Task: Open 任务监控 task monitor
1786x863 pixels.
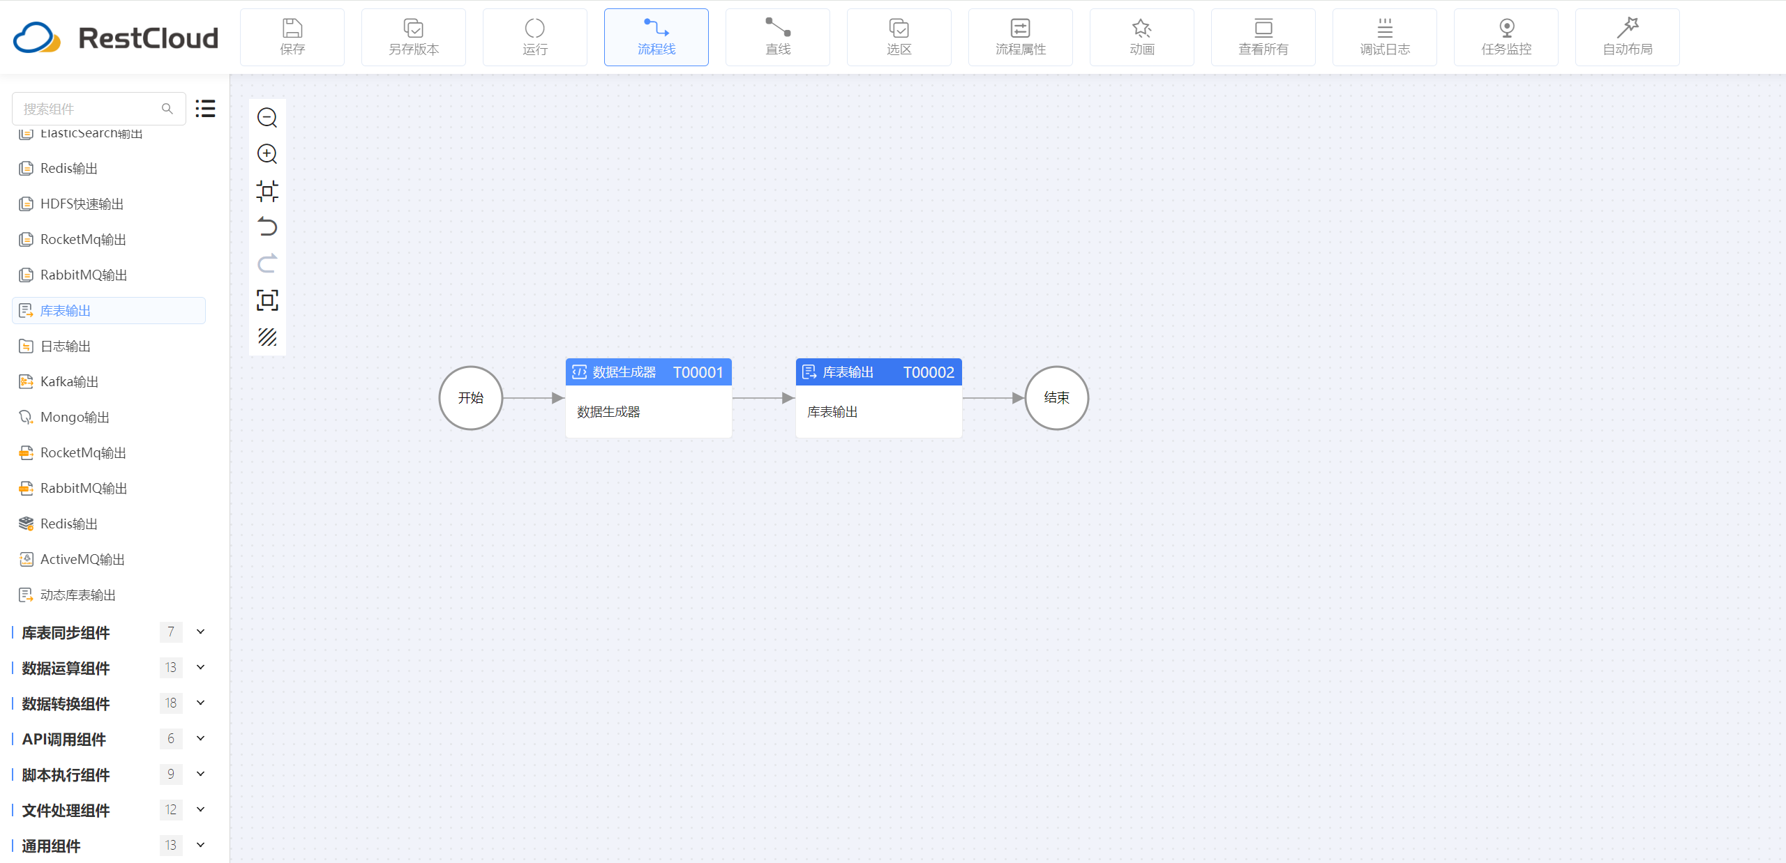Action: point(1506,38)
